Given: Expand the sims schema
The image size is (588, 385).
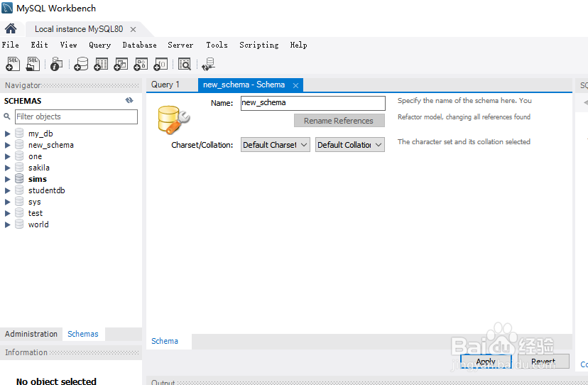Looking at the screenshot, I should [8, 179].
